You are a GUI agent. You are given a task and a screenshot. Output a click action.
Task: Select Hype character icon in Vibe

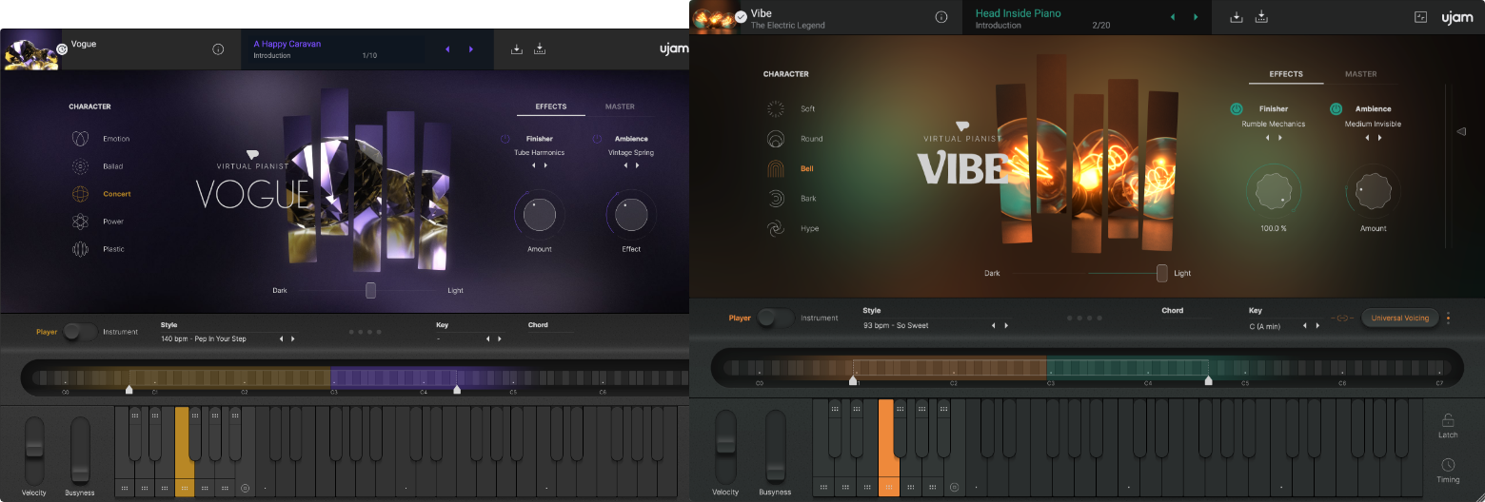[x=776, y=228]
